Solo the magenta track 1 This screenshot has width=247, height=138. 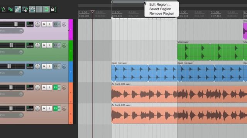click(x=49, y=24)
